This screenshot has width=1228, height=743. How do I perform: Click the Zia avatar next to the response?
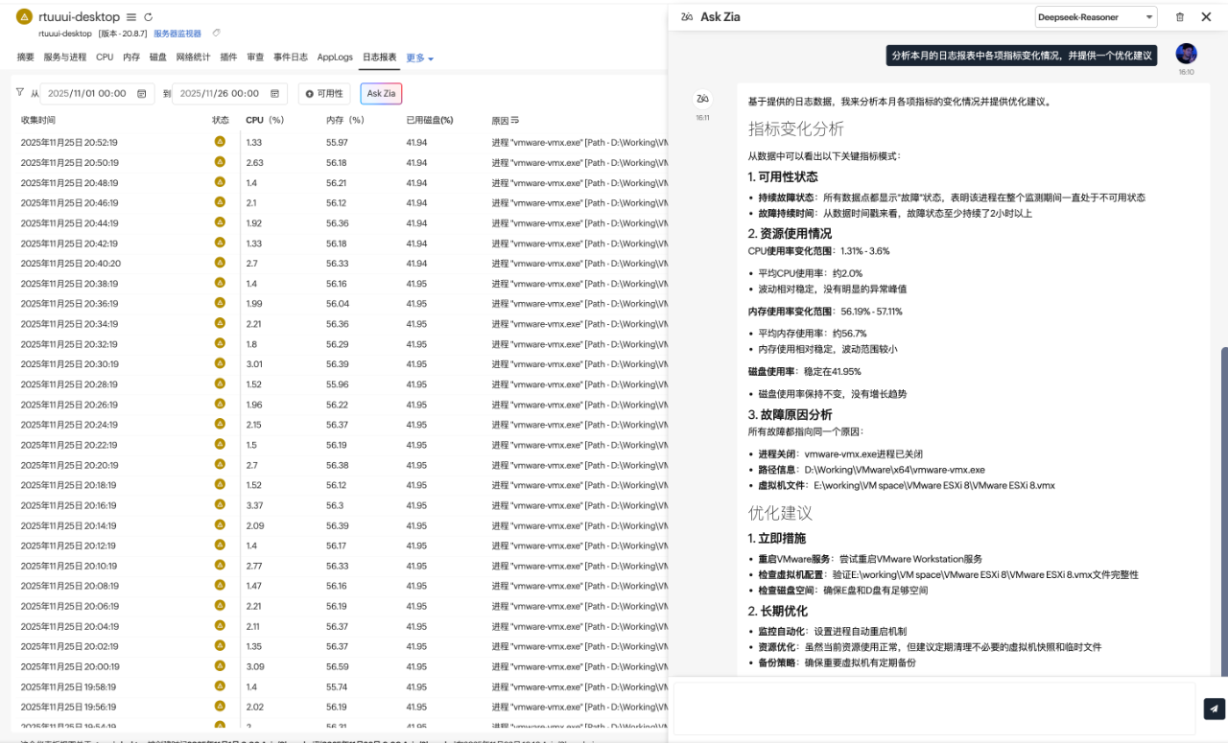point(702,99)
